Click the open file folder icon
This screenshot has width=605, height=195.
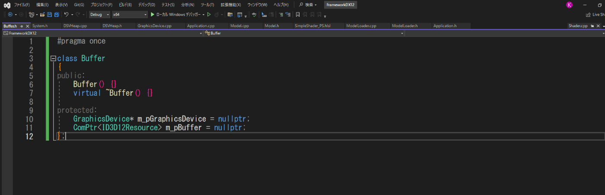[x=42, y=14]
